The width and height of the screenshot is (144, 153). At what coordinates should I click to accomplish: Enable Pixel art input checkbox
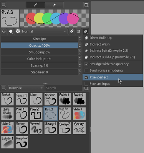(86, 84)
